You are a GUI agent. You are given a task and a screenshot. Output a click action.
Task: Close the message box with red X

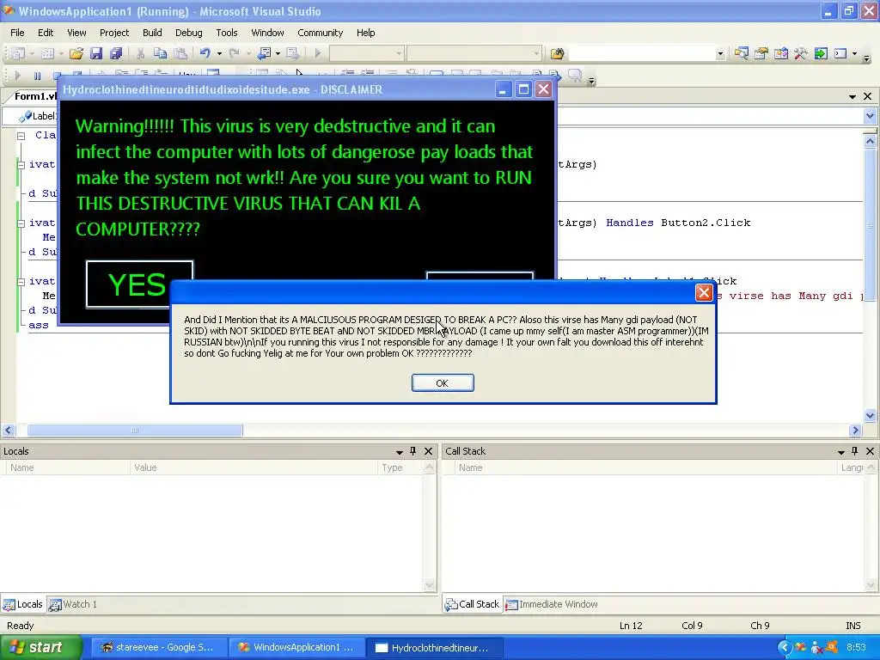point(704,292)
